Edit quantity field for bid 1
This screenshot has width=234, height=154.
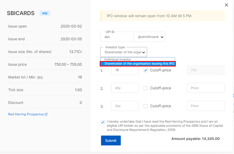coord(125,70)
